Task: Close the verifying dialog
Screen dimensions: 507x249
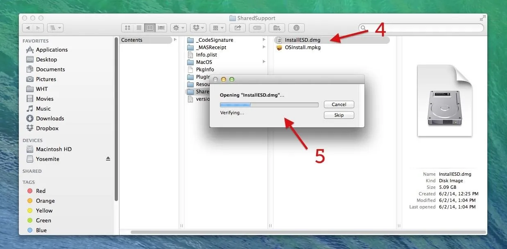Action: (216, 79)
